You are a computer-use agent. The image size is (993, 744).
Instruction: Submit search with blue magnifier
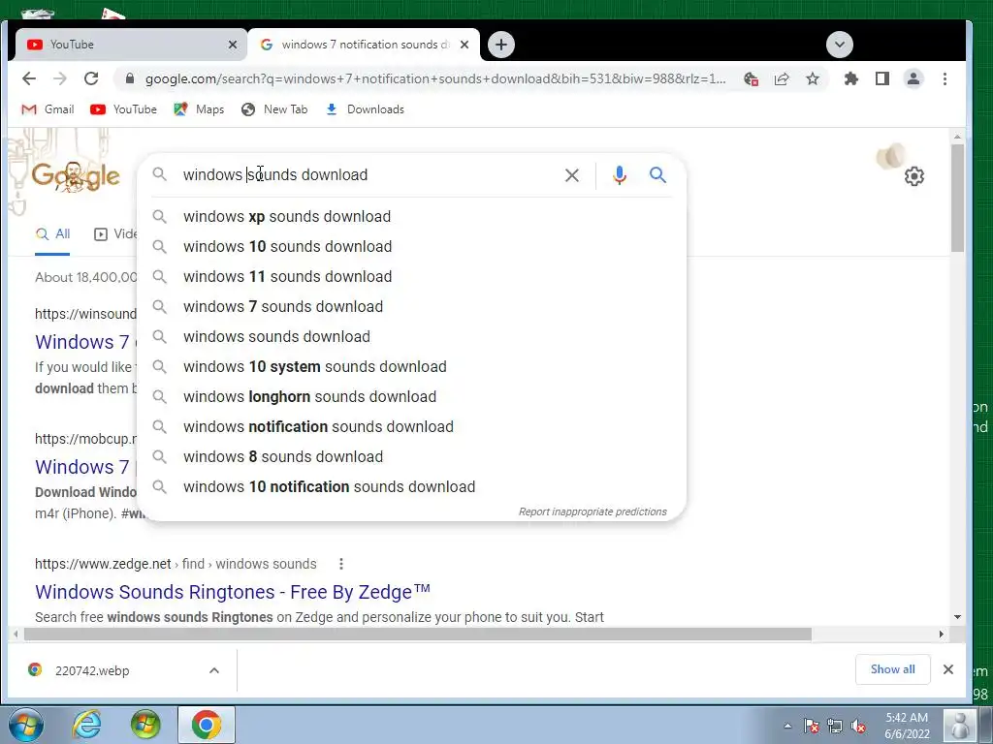pyautogui.click(x=658, y=175)
